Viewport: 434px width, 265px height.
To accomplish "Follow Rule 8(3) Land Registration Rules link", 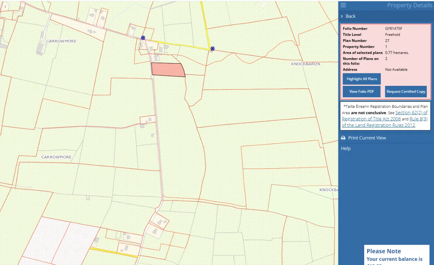I will (418, 119).
